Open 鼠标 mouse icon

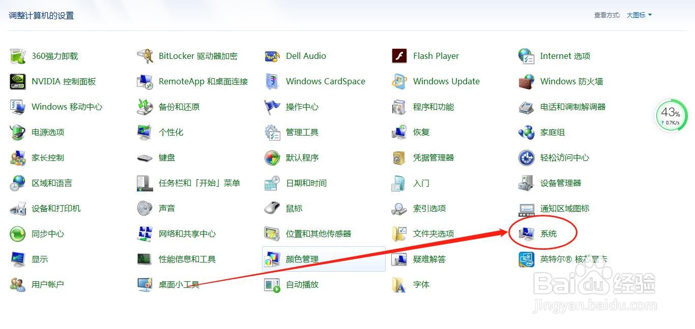tap(272, 208)
